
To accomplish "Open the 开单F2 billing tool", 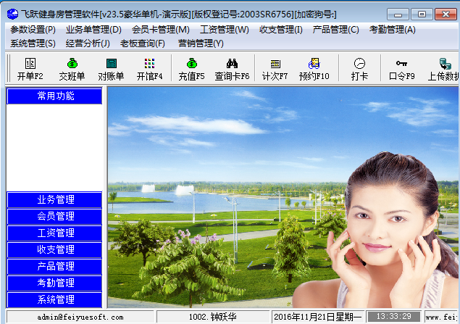I will [30, 70].
